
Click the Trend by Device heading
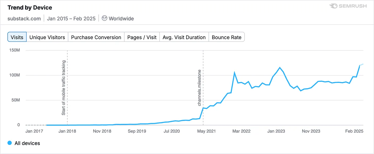[x=30, y=7]
